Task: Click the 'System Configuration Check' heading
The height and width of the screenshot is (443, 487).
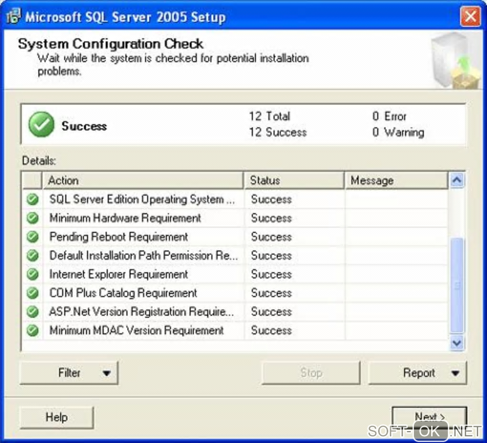Action: (111, 44)
